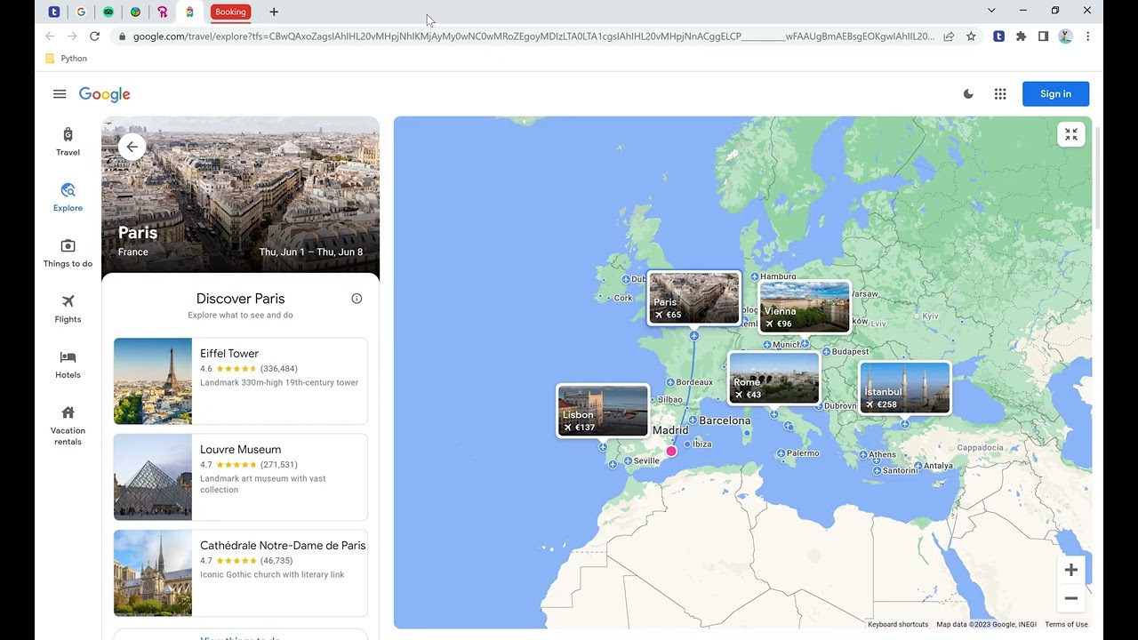
Task: Open the Louvre Museum card
Action: tap(240, 477)
